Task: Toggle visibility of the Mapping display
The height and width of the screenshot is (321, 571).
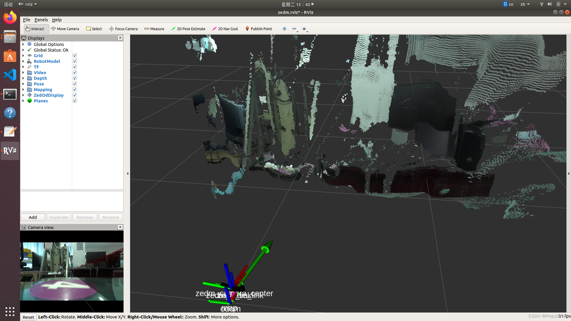Action: pyautogui.click(x=75, y=89)
